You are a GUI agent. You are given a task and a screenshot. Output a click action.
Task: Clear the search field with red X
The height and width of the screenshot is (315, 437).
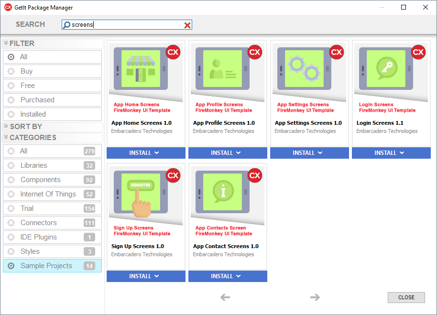[x=187, y=25]
